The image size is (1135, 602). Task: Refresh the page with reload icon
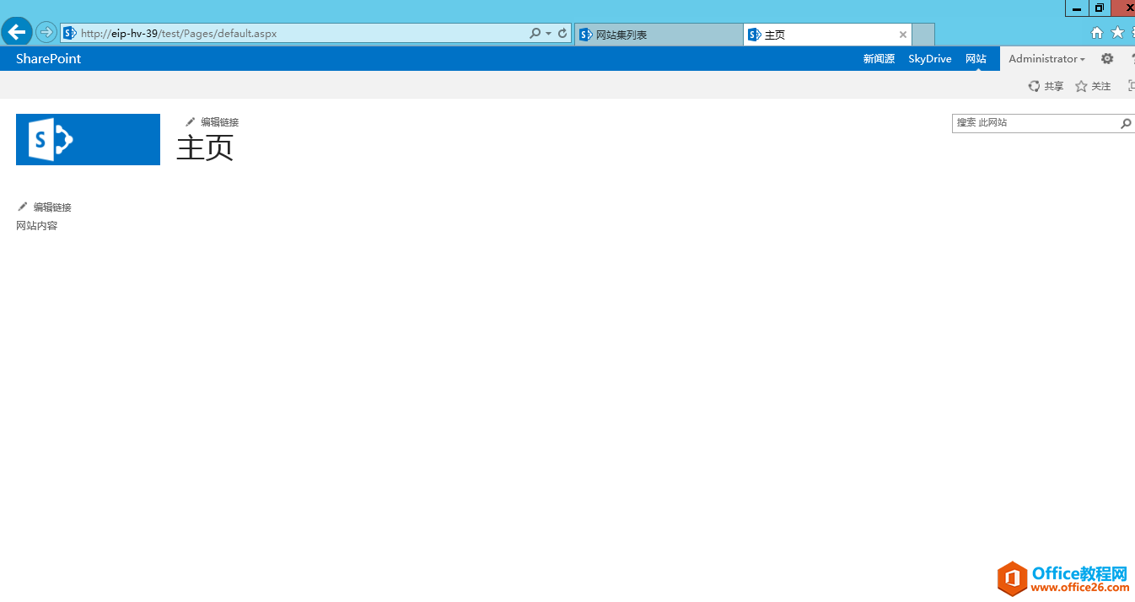(x=562, y=34)
